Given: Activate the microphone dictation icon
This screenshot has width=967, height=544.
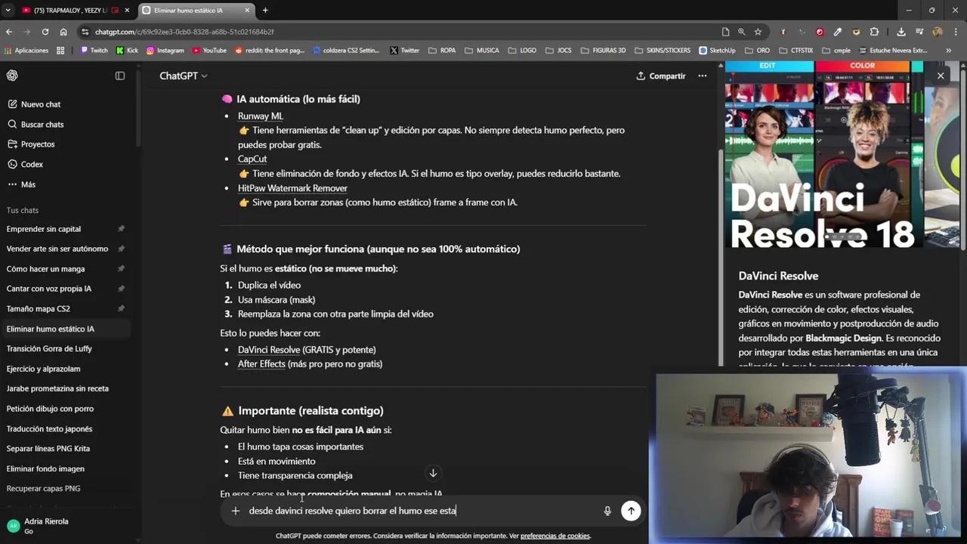Looking at the screenshot, I should 607,511.
